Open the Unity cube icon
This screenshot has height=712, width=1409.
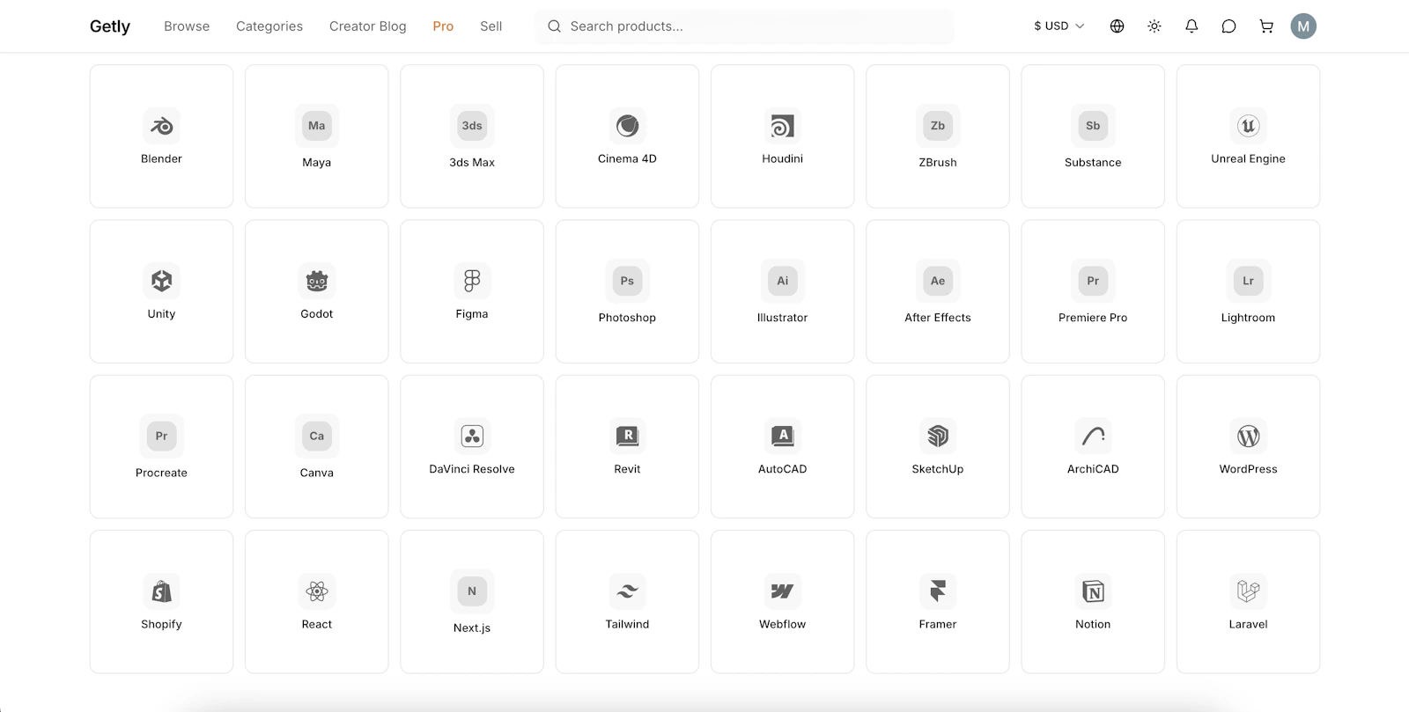[161, 281]
